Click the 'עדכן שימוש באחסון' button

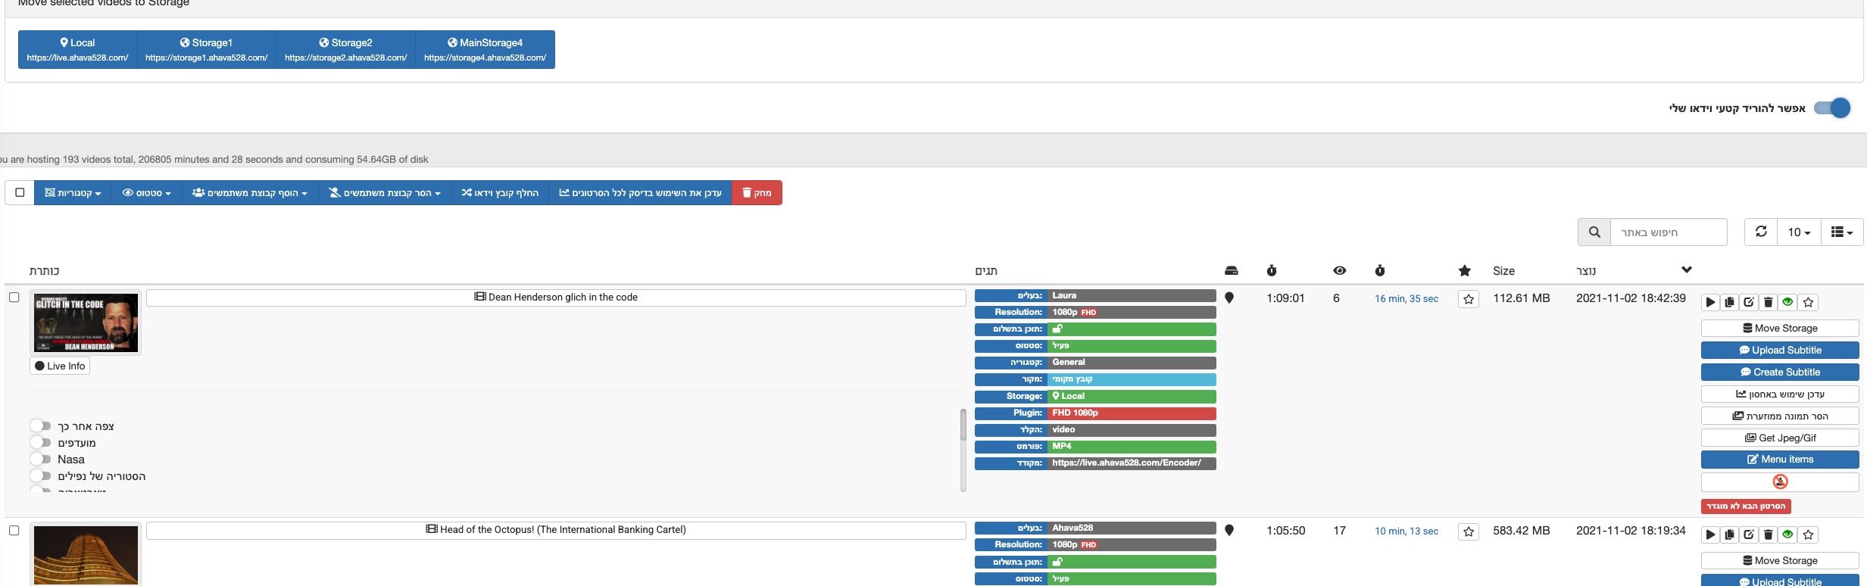1780,394
